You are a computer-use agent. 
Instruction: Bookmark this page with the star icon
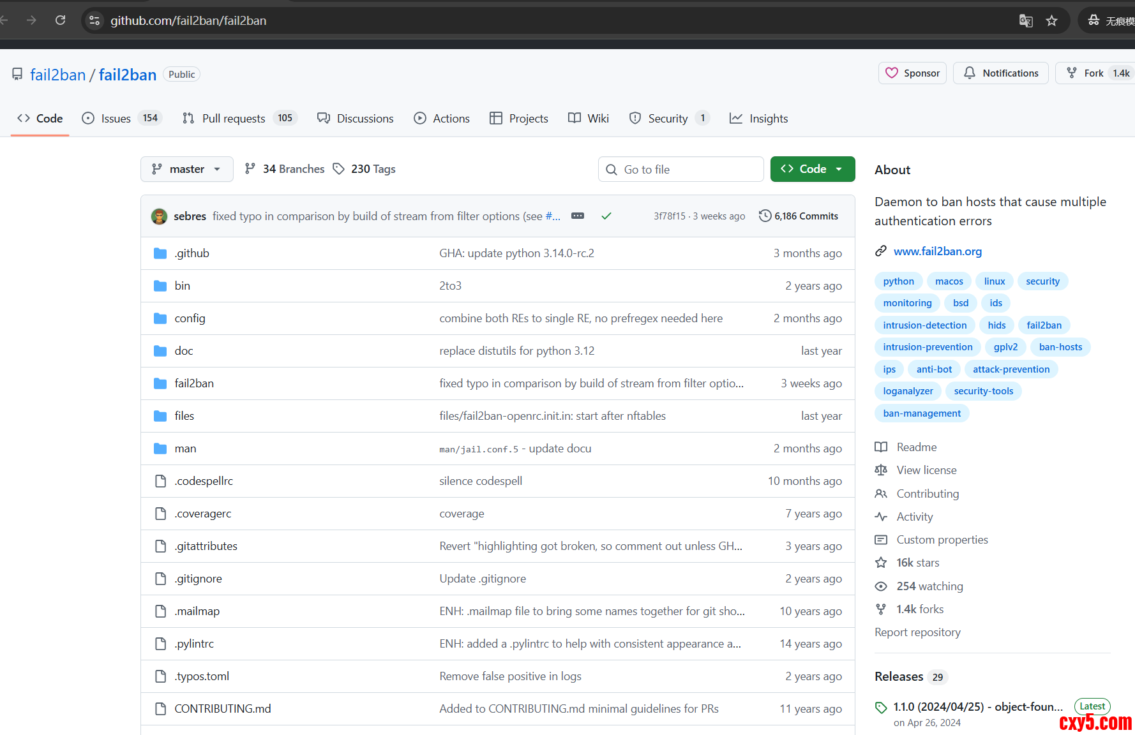tap(1051, 20)
